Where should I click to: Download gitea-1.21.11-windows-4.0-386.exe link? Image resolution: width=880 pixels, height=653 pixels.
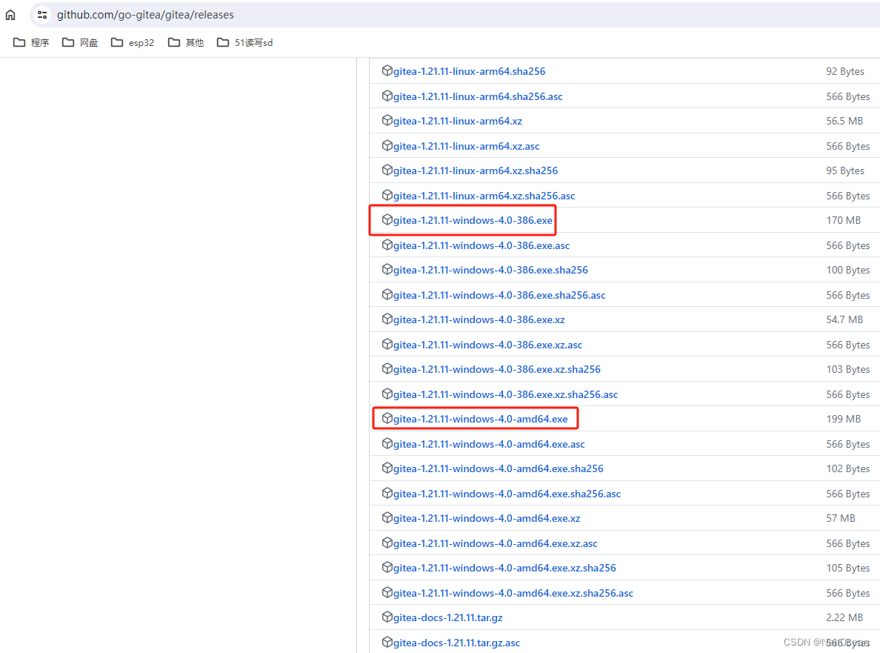click(x=473, y=221)
